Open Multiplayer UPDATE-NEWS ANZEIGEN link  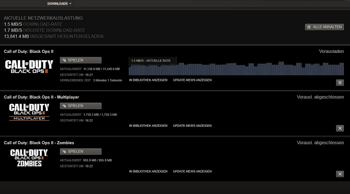tap(192, 126)
